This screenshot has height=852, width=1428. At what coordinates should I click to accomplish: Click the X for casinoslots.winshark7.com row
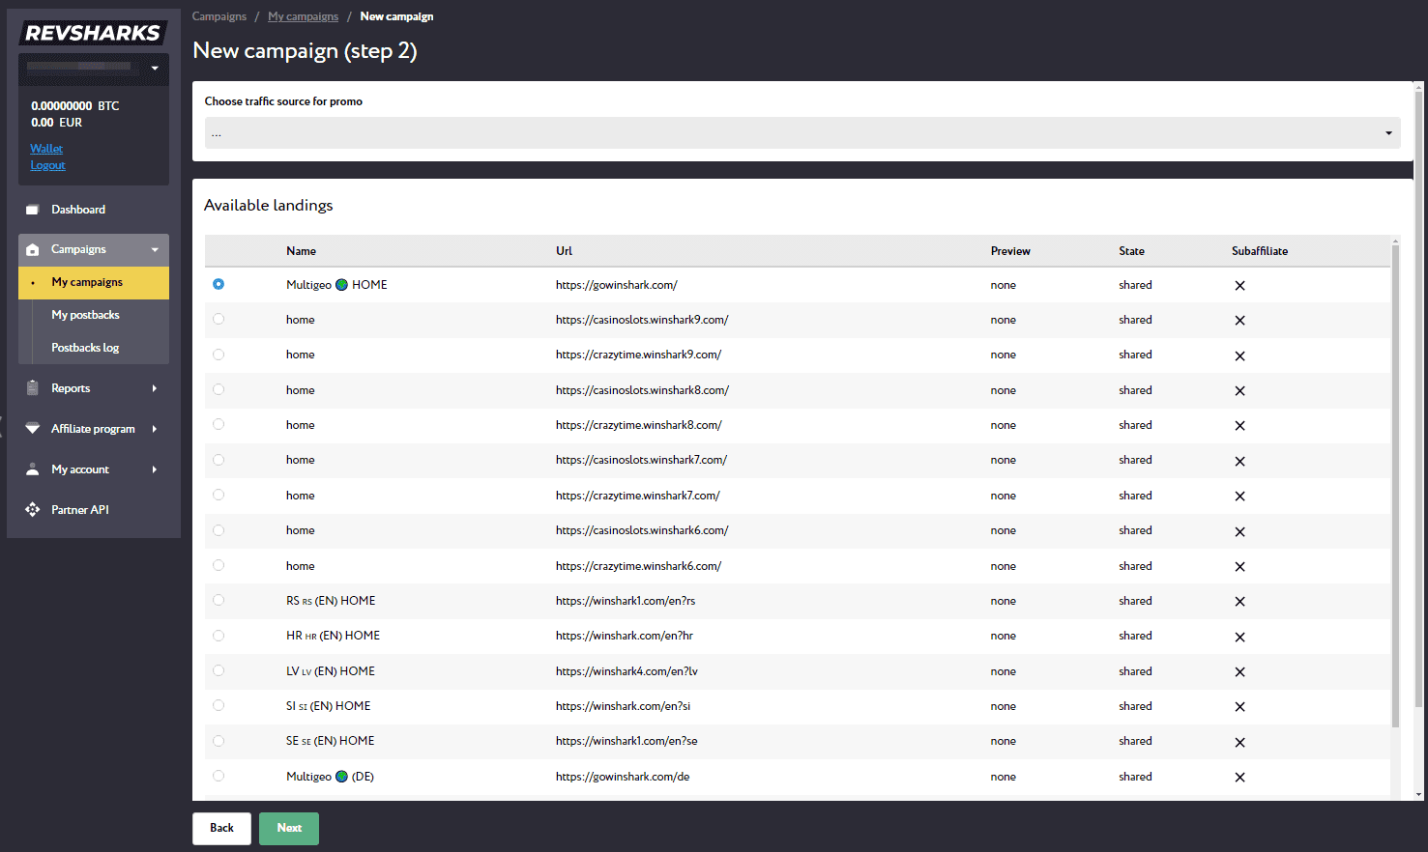pos(1239,461)
